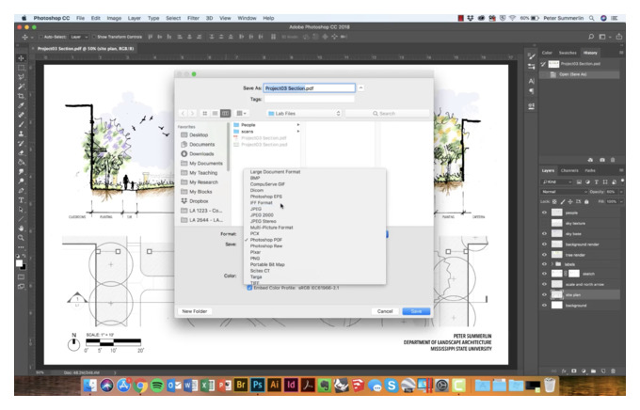Click the foreground color swatch
This screenshot has height=410, width=640.
[19, 263]
